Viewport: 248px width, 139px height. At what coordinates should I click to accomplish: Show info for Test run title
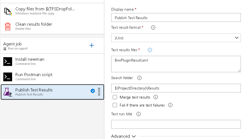click(138, 114)
